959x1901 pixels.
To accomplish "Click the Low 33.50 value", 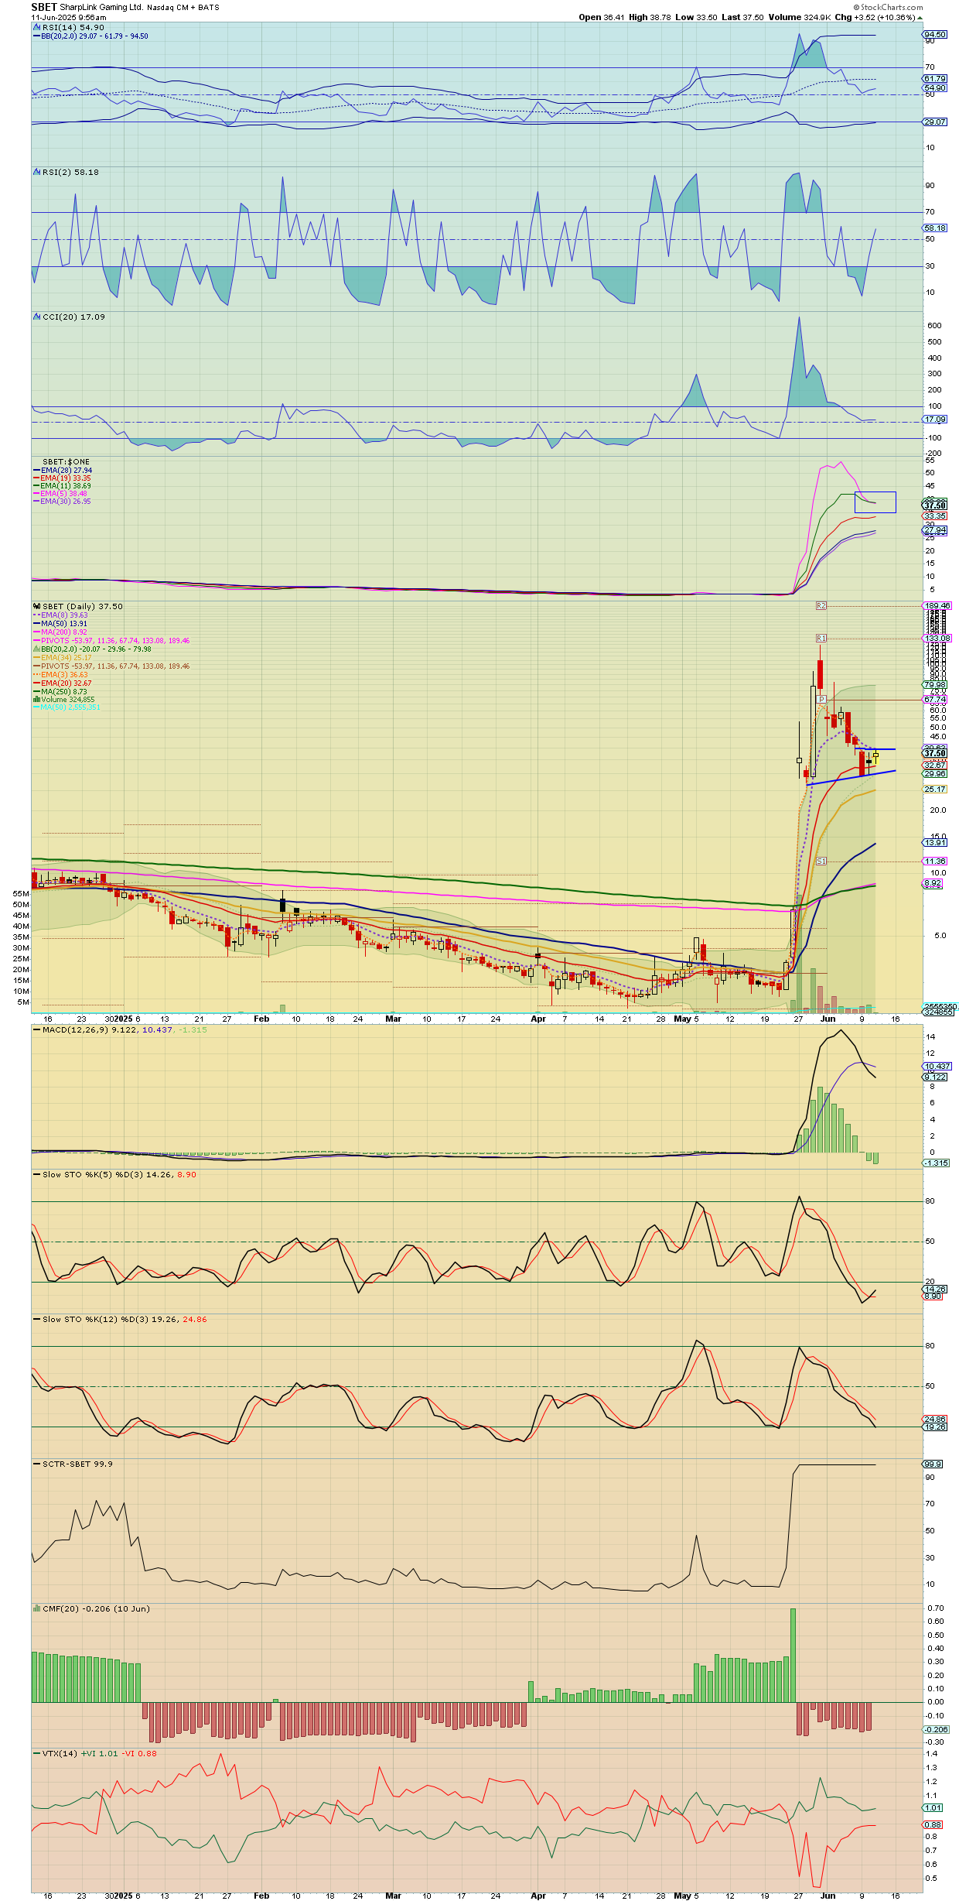I will pos(696,17).
